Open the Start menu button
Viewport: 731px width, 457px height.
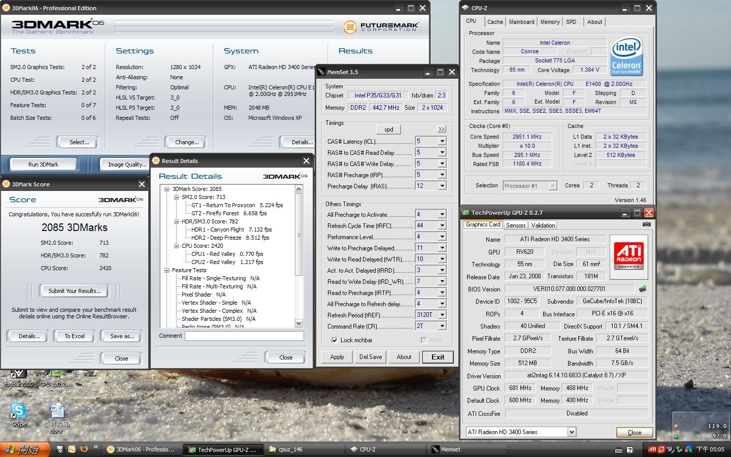(x=25, y=449)
